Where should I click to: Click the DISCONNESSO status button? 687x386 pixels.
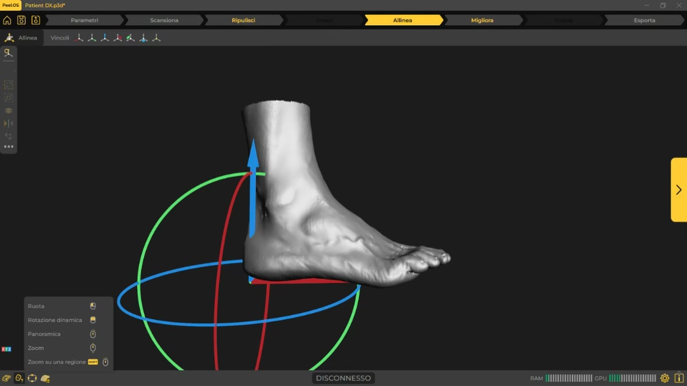pos(343,378)
